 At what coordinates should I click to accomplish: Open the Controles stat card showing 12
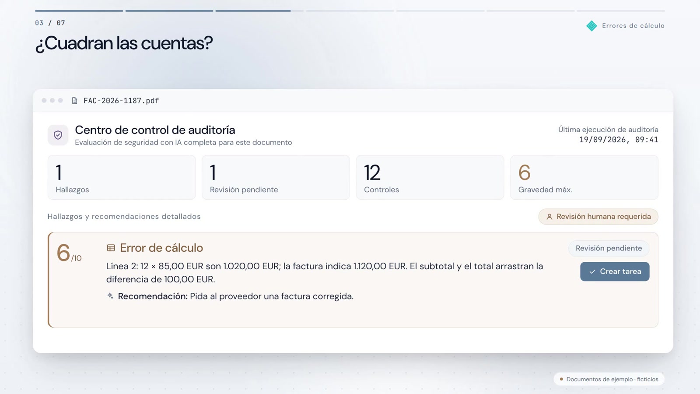430,177
